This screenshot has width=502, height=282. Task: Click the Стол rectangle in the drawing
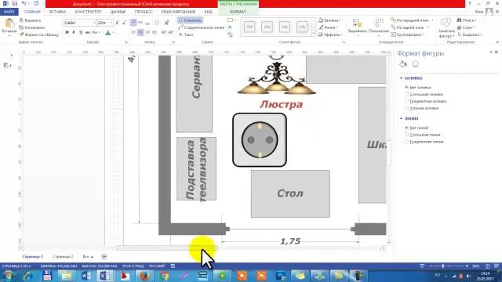click(290, 193)
